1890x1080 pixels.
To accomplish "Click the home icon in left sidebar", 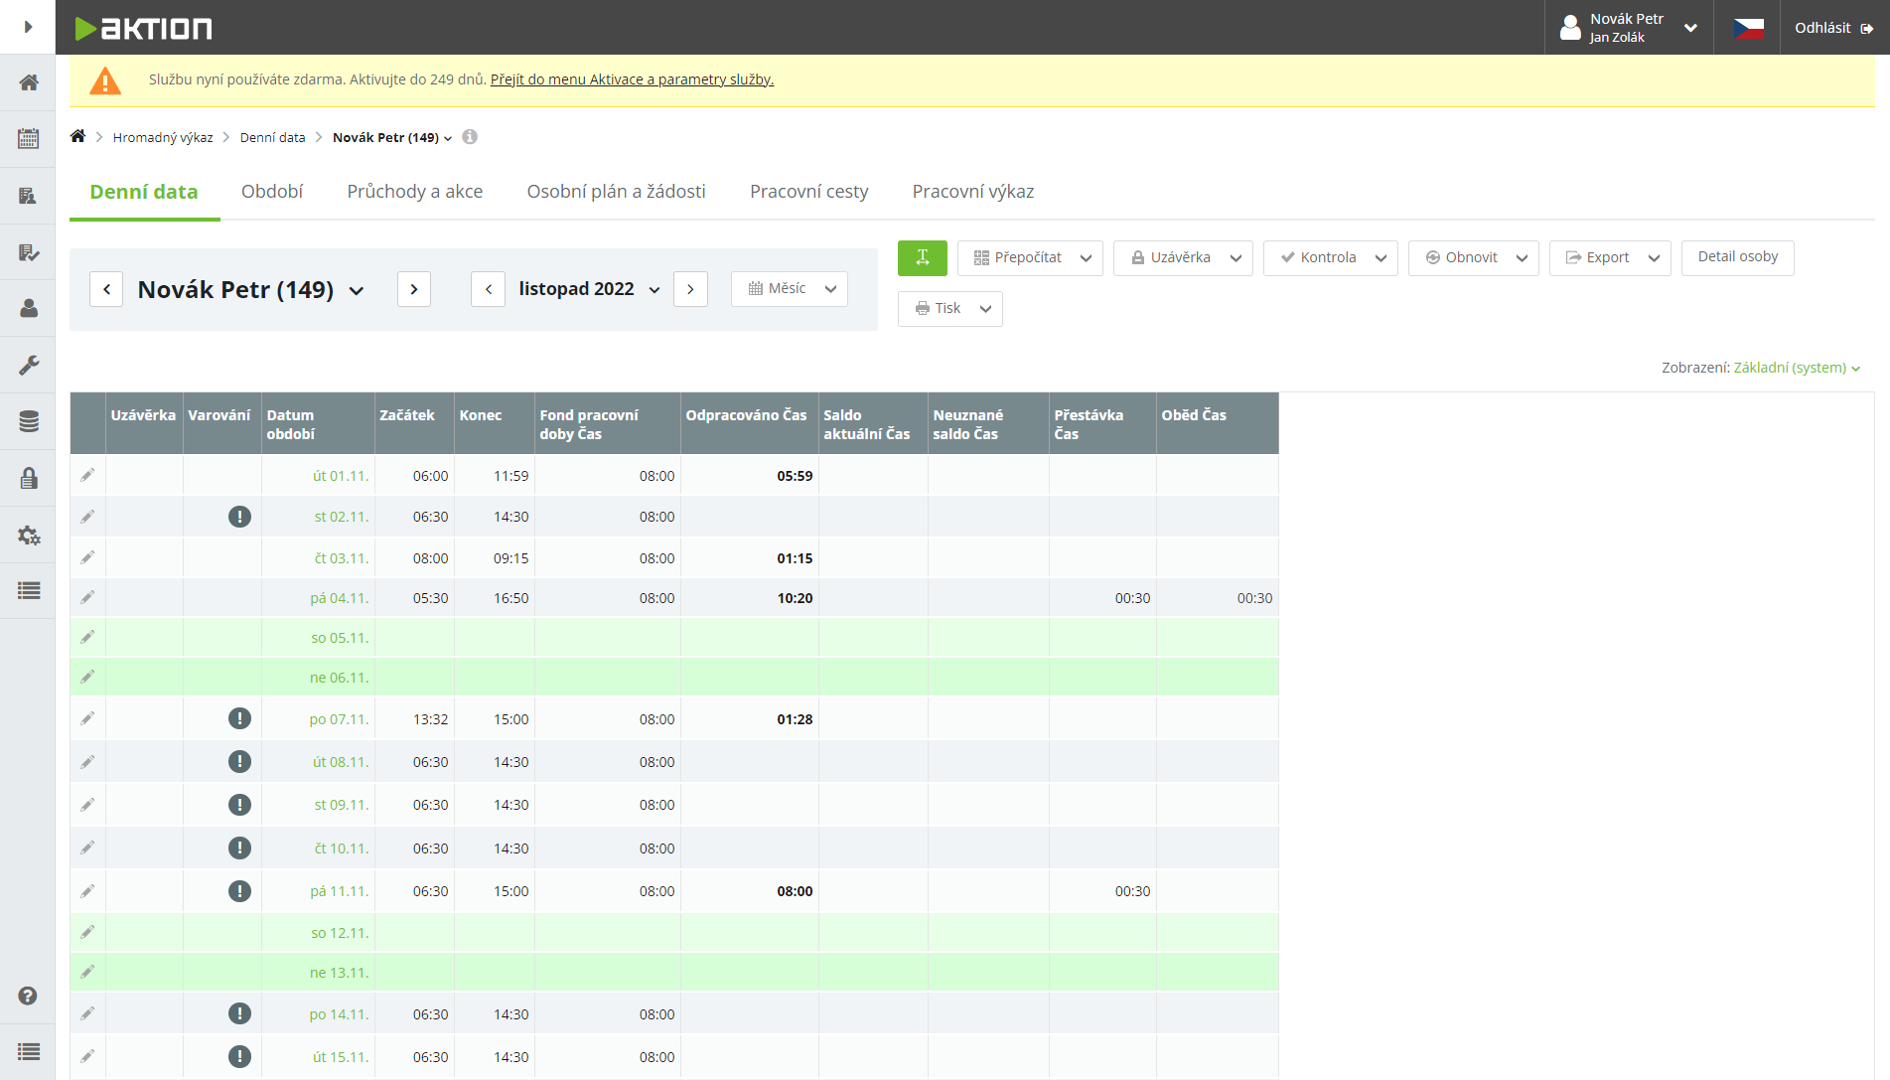I will point(28,82).
